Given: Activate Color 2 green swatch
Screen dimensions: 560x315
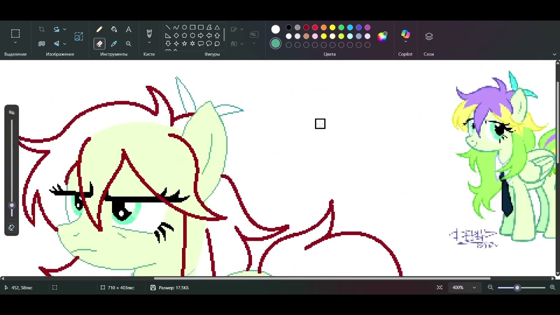Looking at the screenshot, I should (x=276, y=43).
